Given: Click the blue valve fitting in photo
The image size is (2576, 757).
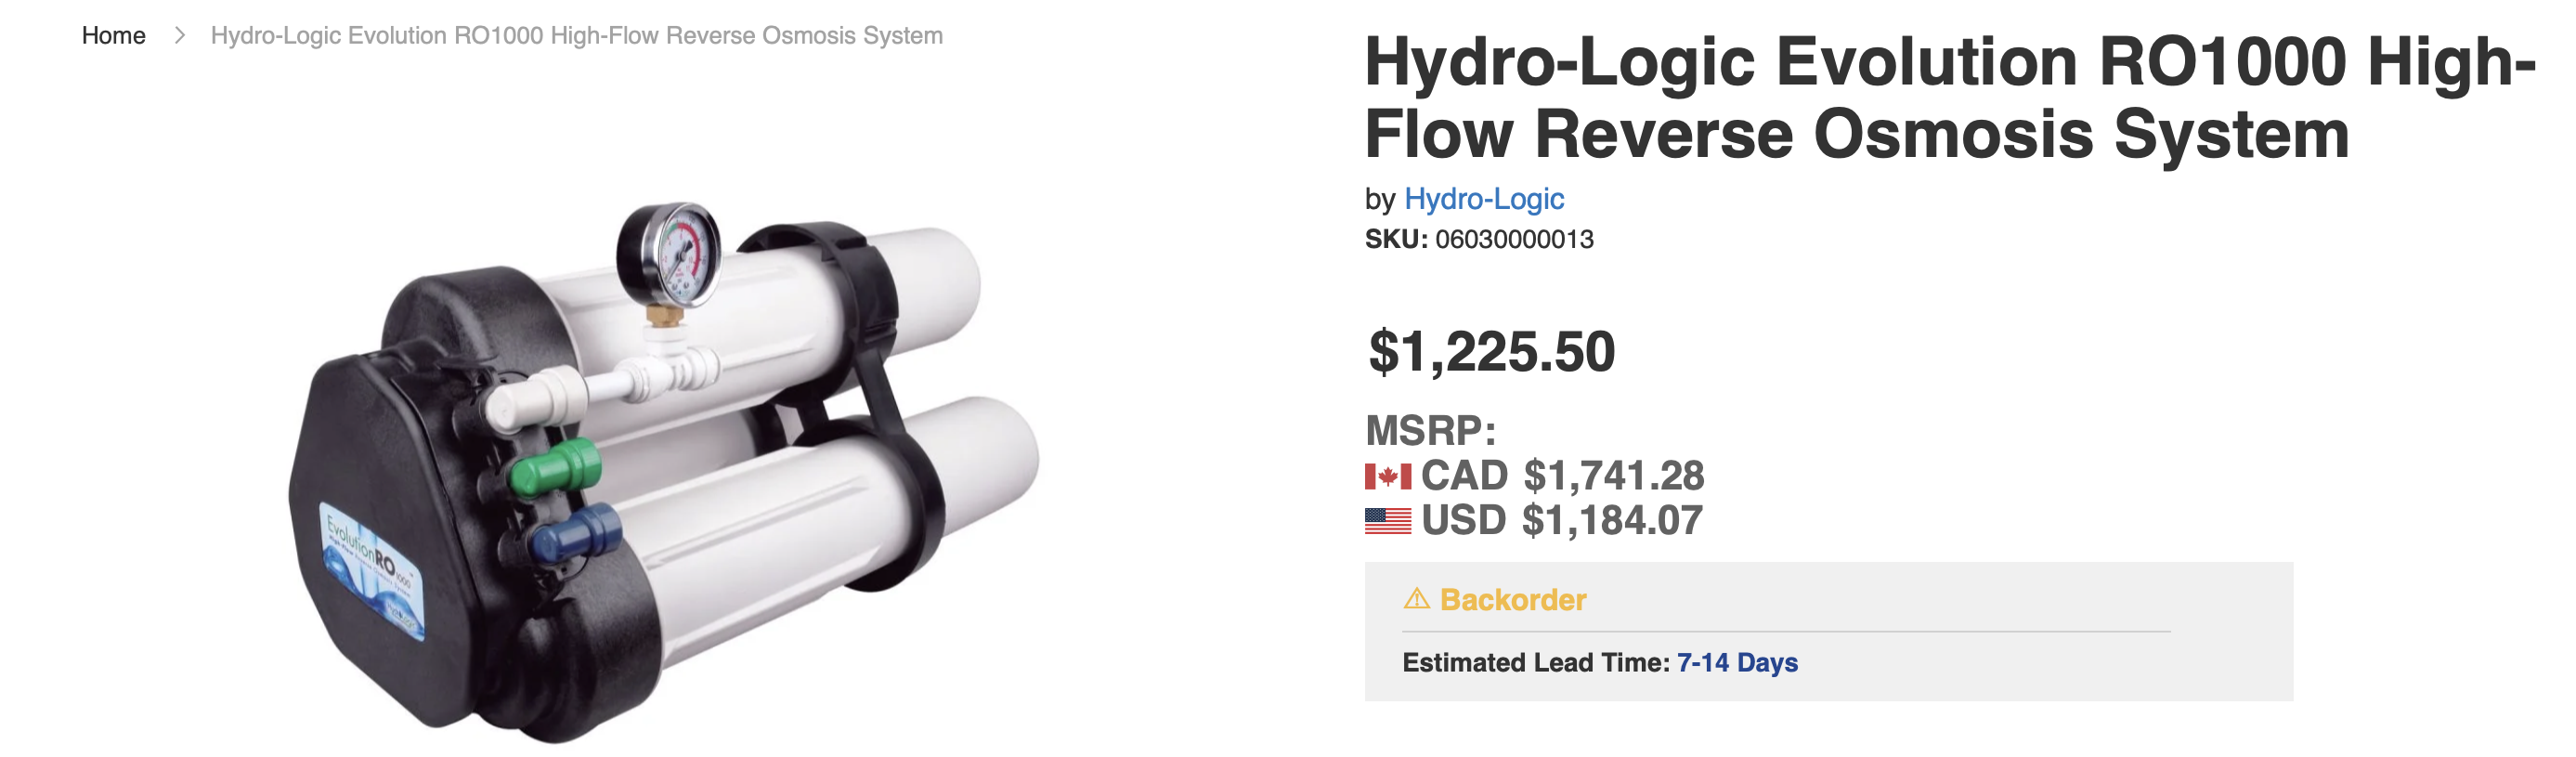Looking at the screenshot, I should tap(574, 532).
